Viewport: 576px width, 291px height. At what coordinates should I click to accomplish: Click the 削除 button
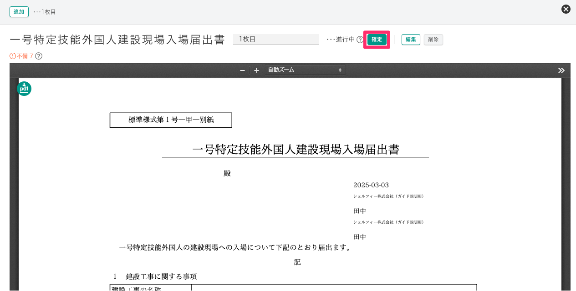[x=433, y=40]
